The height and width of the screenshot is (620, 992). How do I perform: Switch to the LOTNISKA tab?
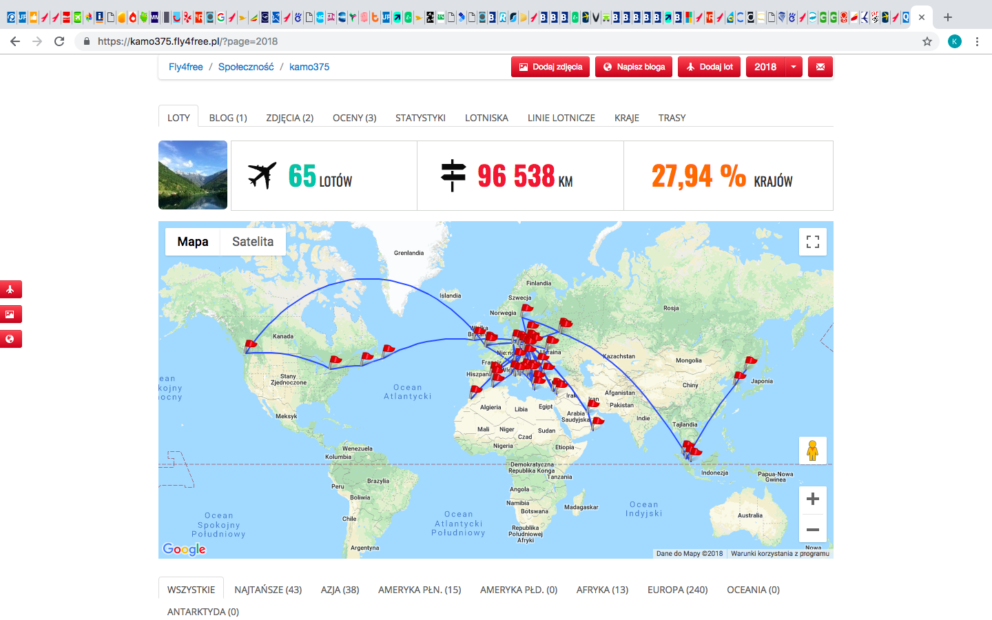click(x=486, y=118)
